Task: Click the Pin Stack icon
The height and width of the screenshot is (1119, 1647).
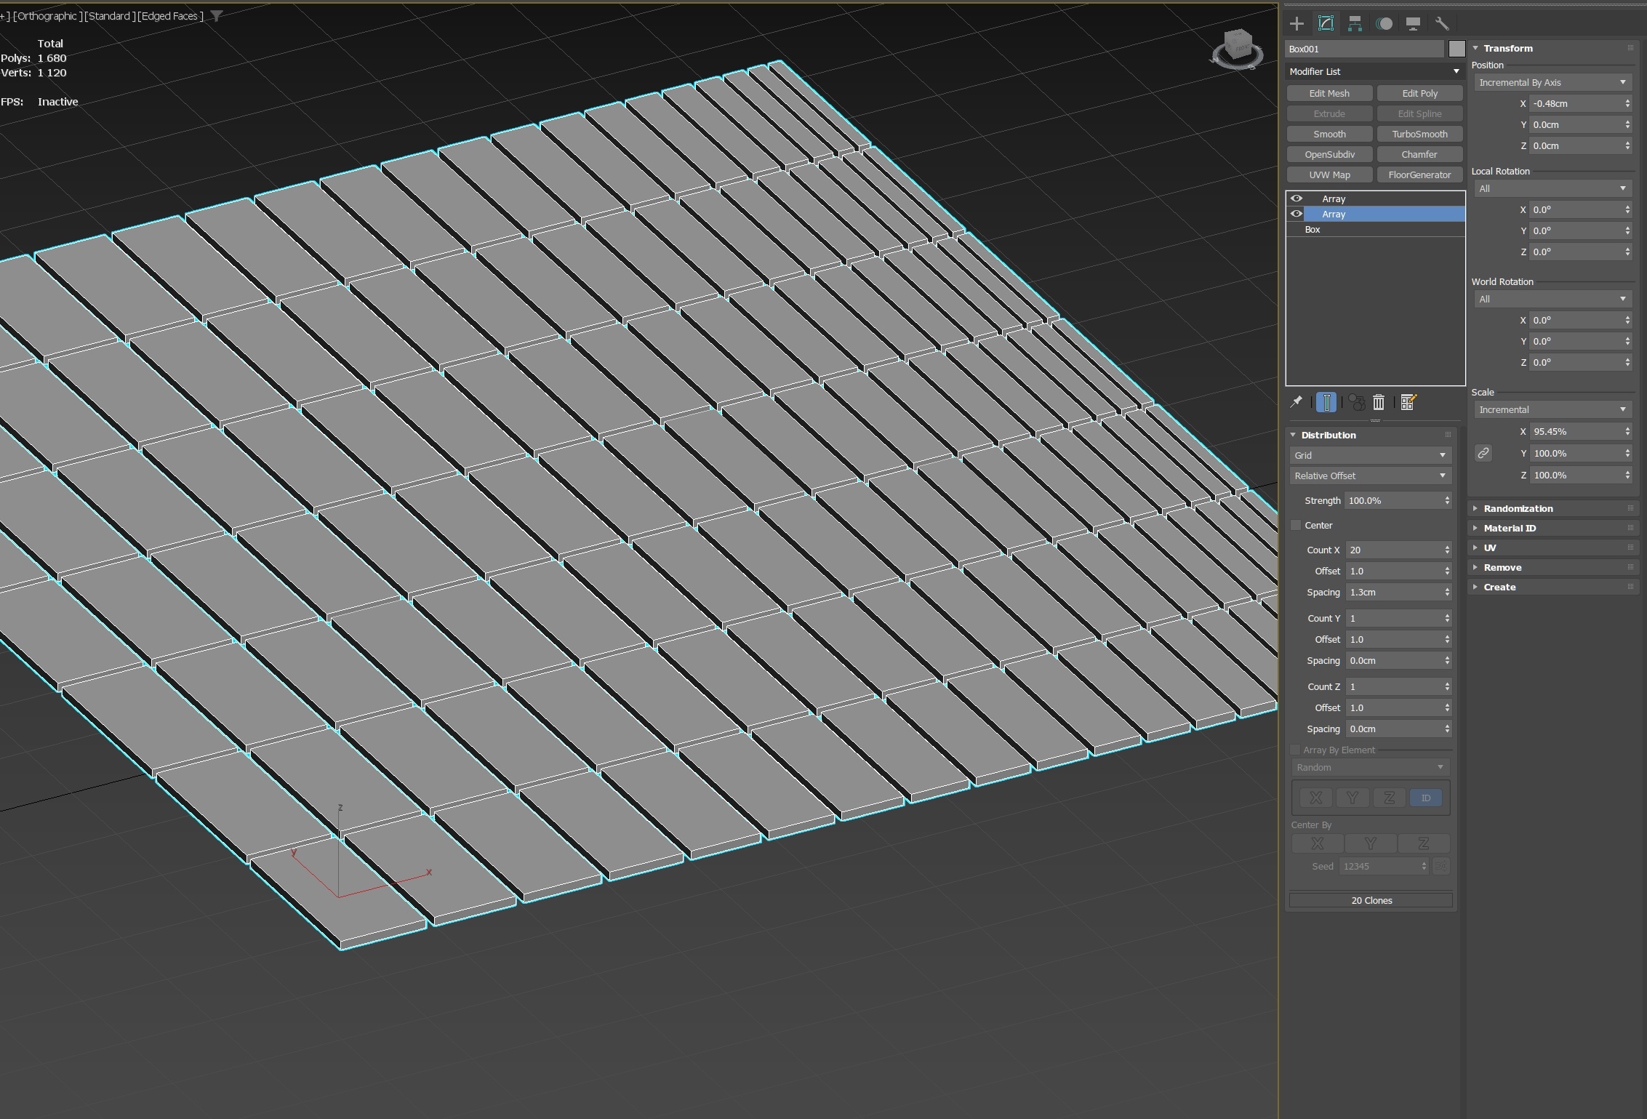Action: [x=1296, y=402]
